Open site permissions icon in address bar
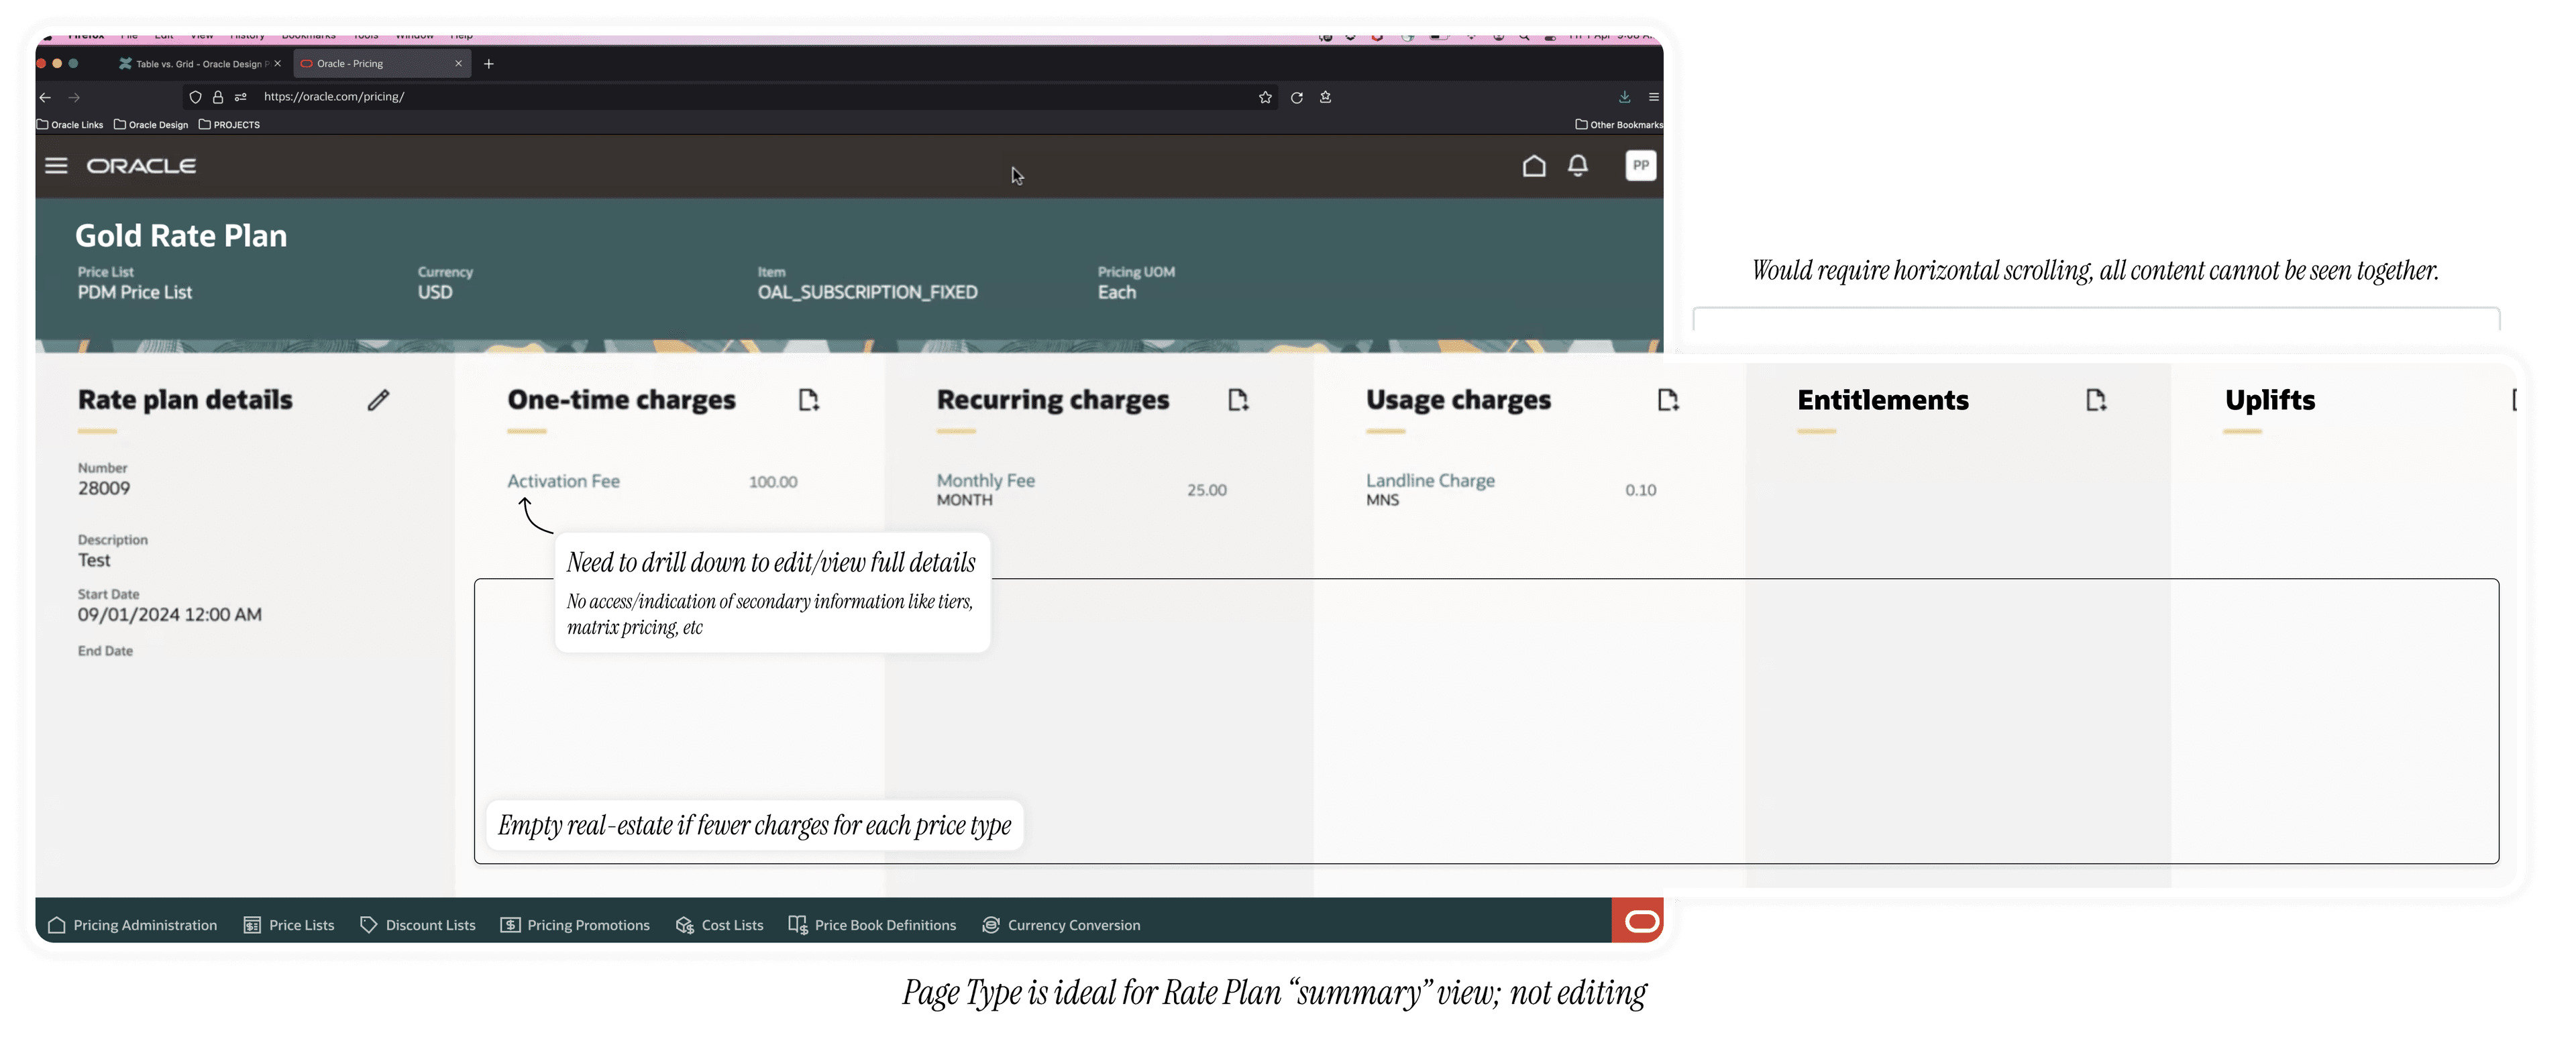 (x=241, y=97)
